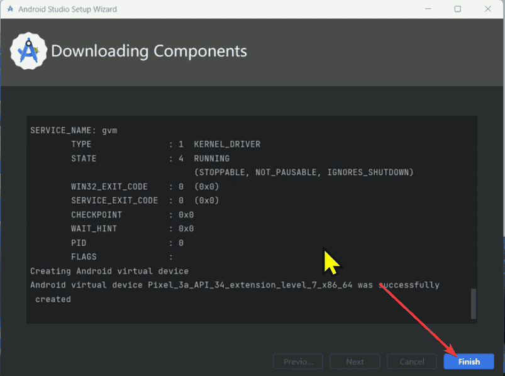The image size is (505, 376).
Task: Minimize the Setup Wizard window
Action: click(x=428, y=9)
